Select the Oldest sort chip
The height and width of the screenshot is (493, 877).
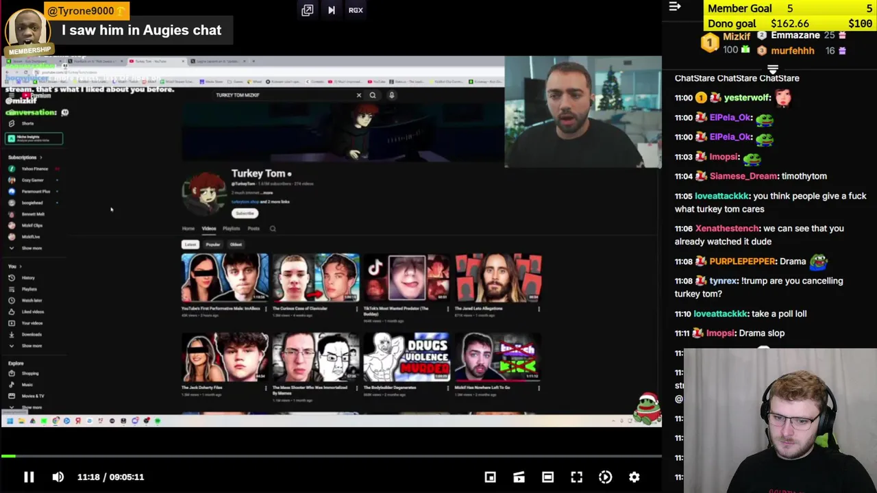point(236,244)
